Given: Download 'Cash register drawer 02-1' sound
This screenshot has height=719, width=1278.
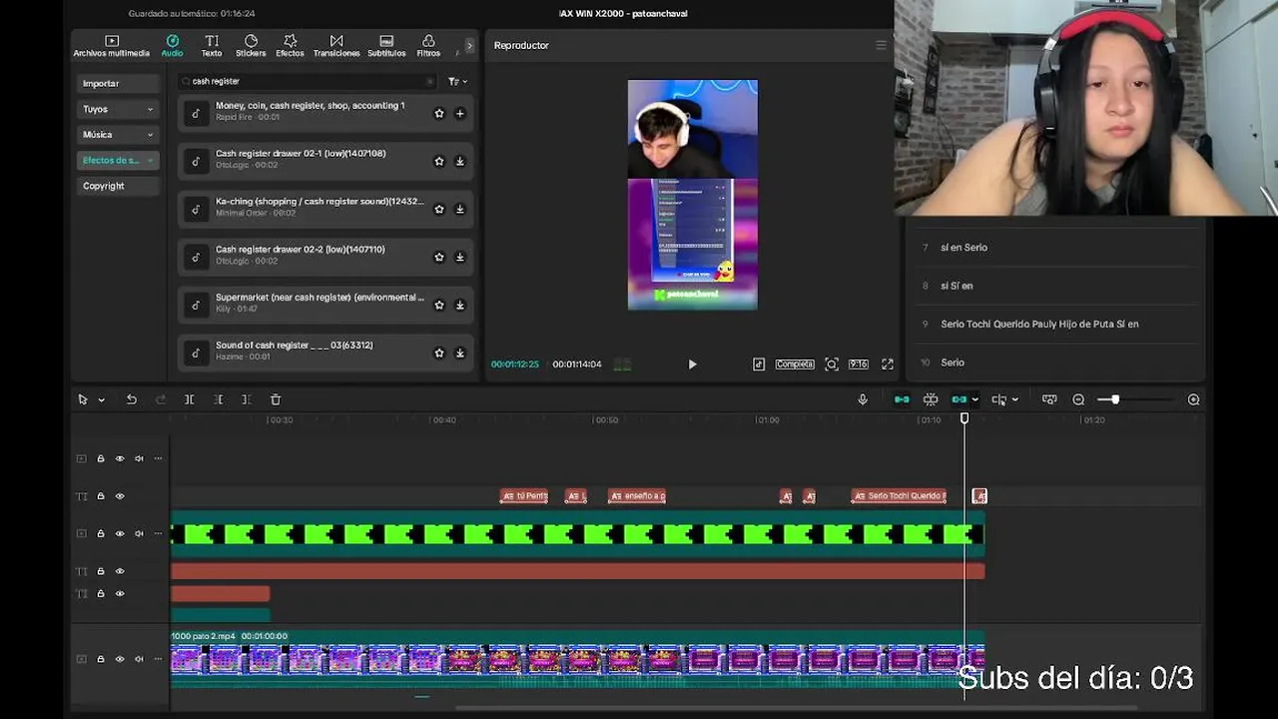Looking at the screenshot, I should pos(460,162).
